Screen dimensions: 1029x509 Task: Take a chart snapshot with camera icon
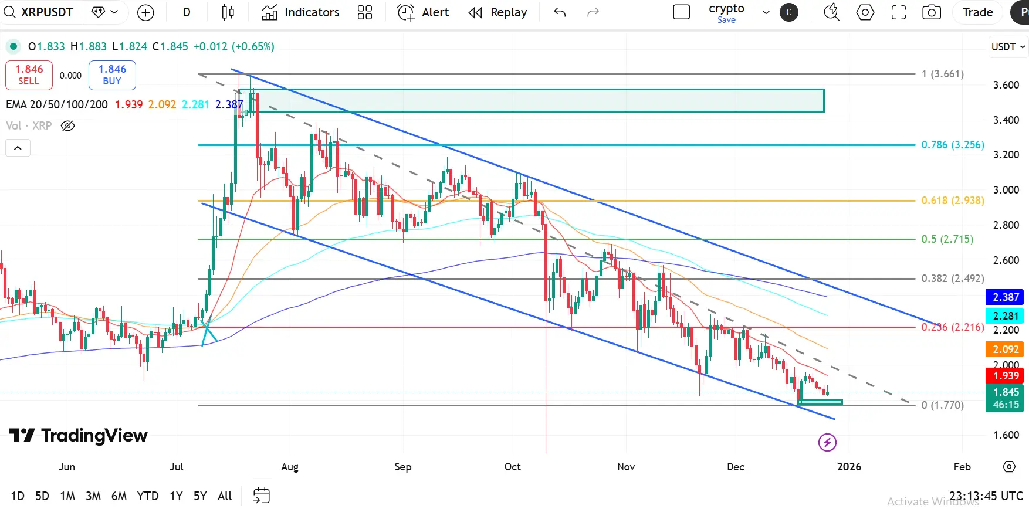click(932, 12)
